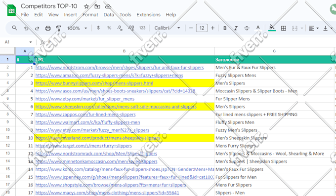
Task: Select cell 'Fluffy Slippers Men'
Action: click(x=274, y=122)
